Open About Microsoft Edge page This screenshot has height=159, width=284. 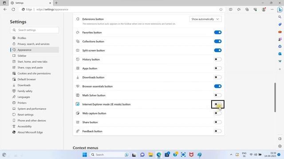coord(35,132)
